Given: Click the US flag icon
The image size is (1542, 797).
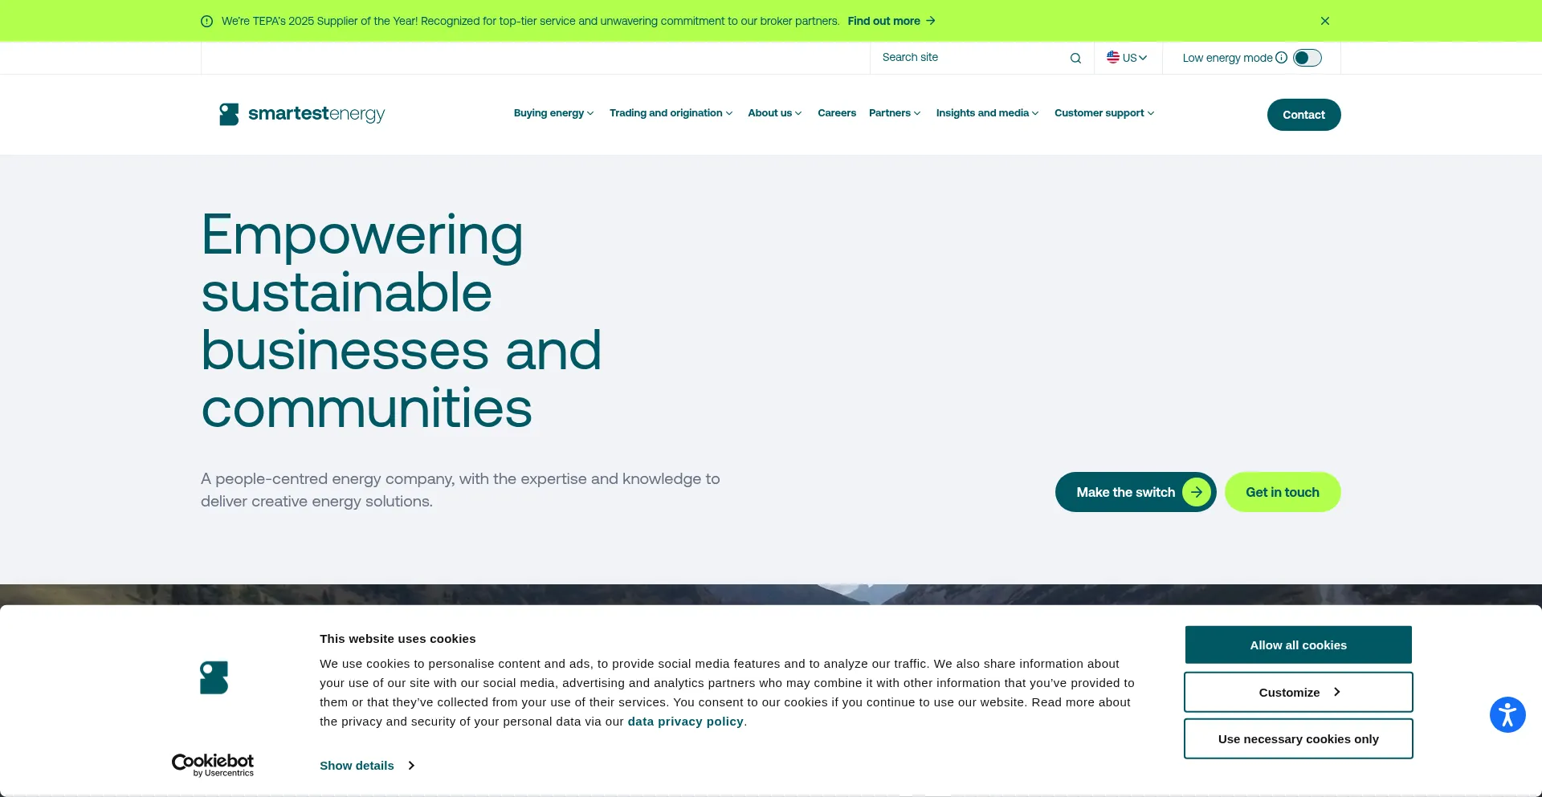Looking at the screenshot, I should point(1113,57).
